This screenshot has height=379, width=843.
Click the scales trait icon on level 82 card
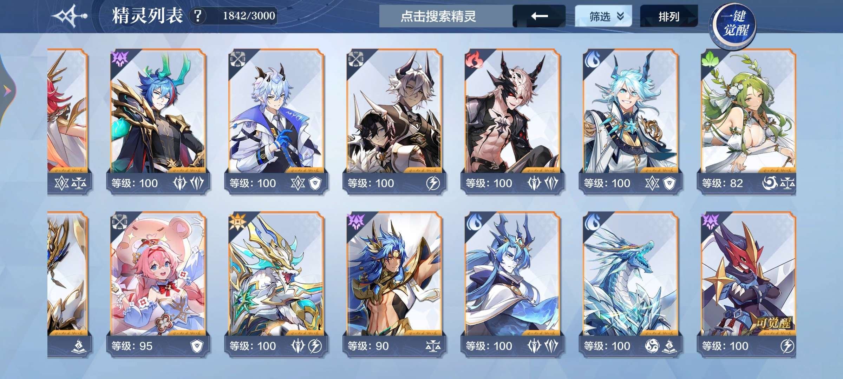pos(787,183)
